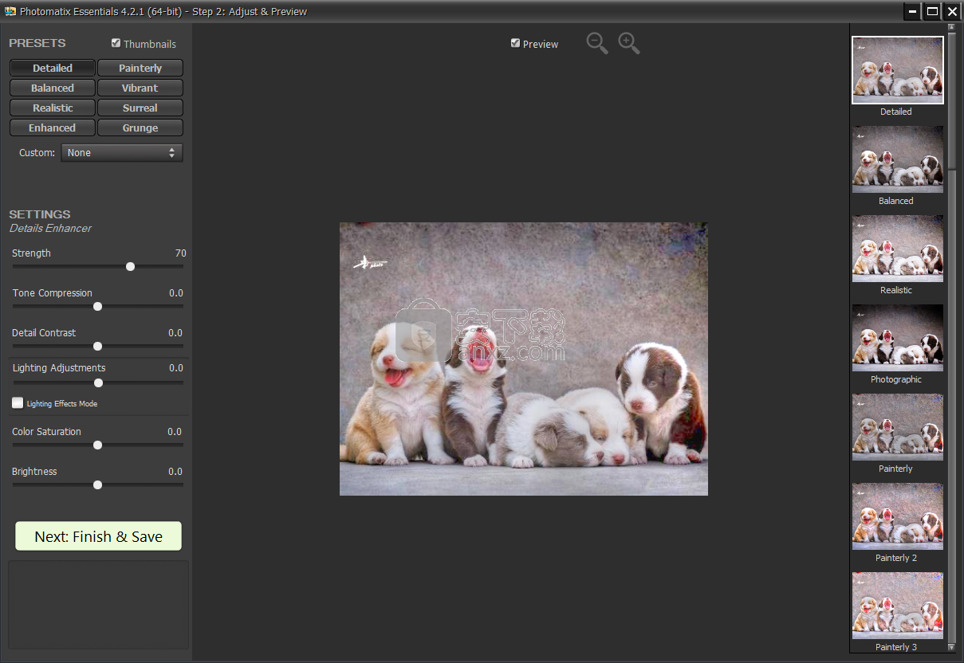Enable Lighting Effects Mode checkbox
964x663 pixels.
coord(18,403)
